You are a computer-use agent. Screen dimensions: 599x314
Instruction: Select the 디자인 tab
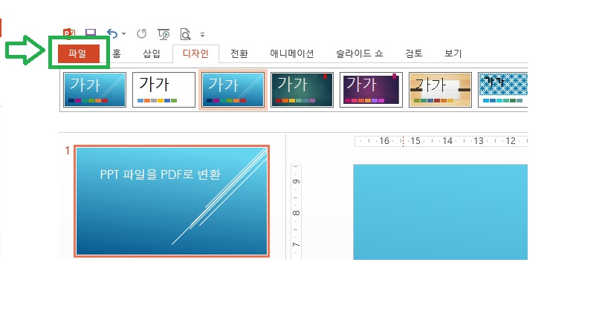(x=195, y=53)
